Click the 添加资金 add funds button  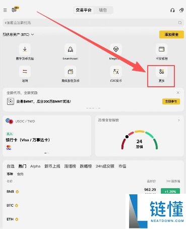point(171,34)
